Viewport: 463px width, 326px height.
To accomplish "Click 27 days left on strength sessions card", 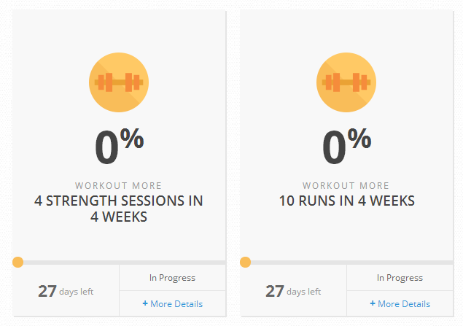I will tap(66, 291).
